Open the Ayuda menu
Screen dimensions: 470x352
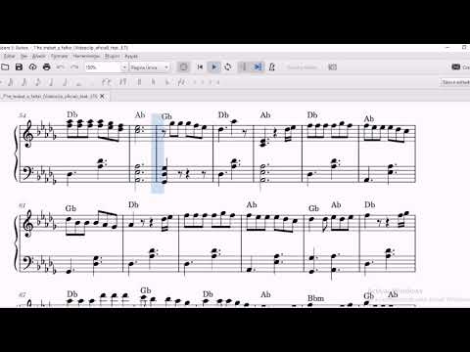tap(131, 56)
